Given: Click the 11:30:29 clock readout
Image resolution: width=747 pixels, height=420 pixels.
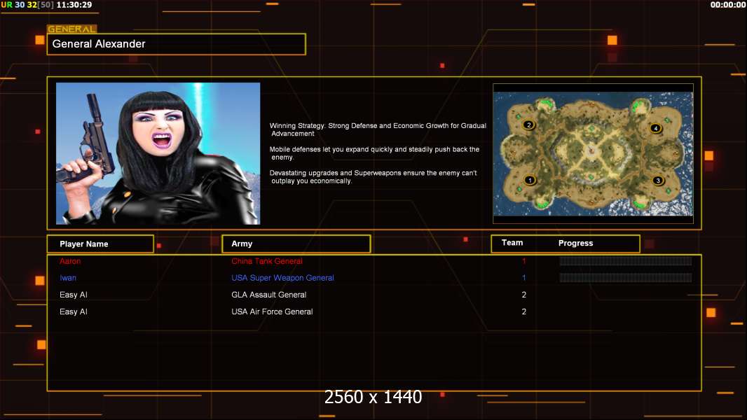Looking at the screenshot, I should (74, 5).
